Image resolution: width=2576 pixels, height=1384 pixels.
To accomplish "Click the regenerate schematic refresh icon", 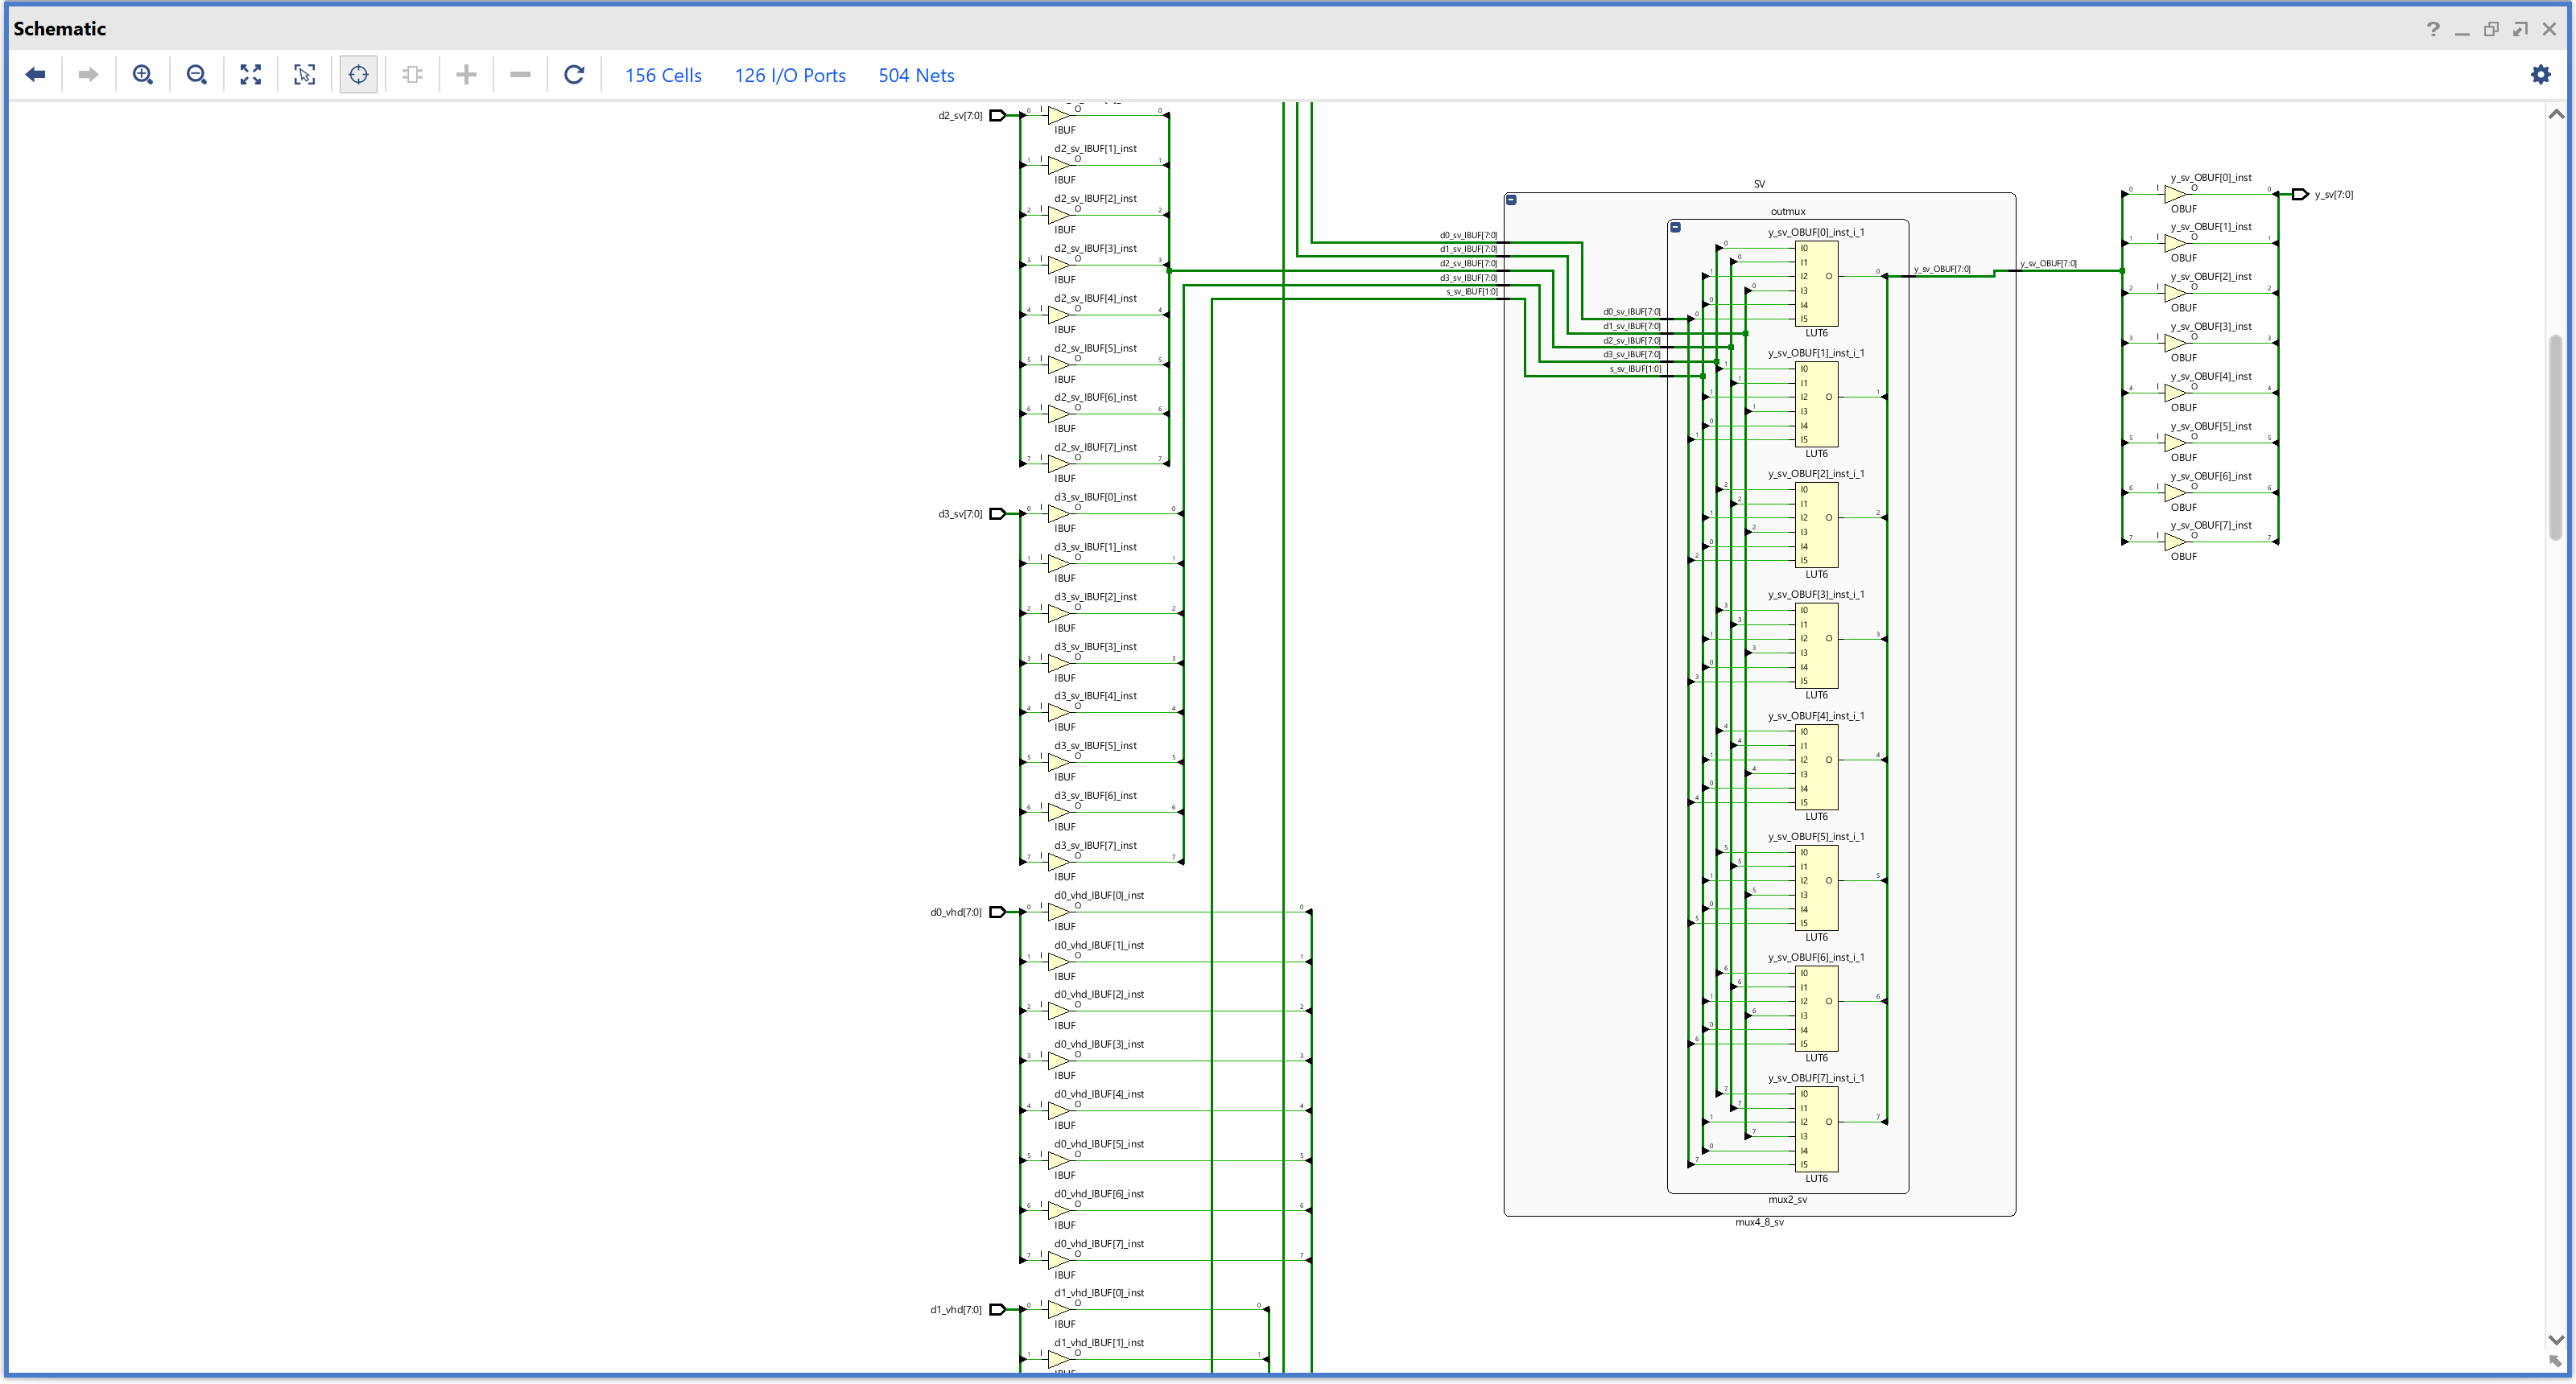I will point(574,75).
